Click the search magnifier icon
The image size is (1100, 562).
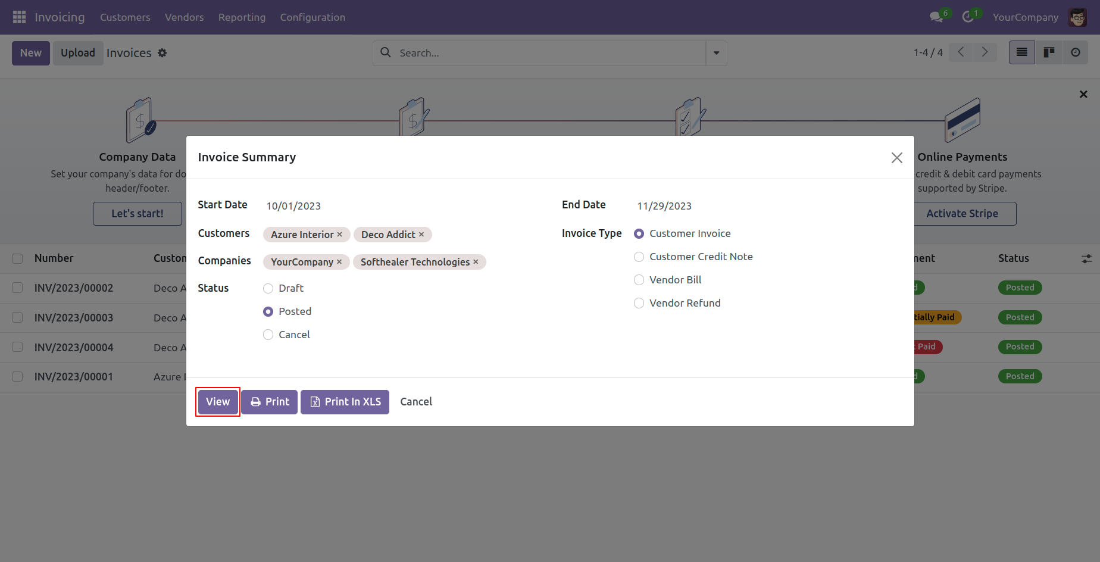point(386,52)
